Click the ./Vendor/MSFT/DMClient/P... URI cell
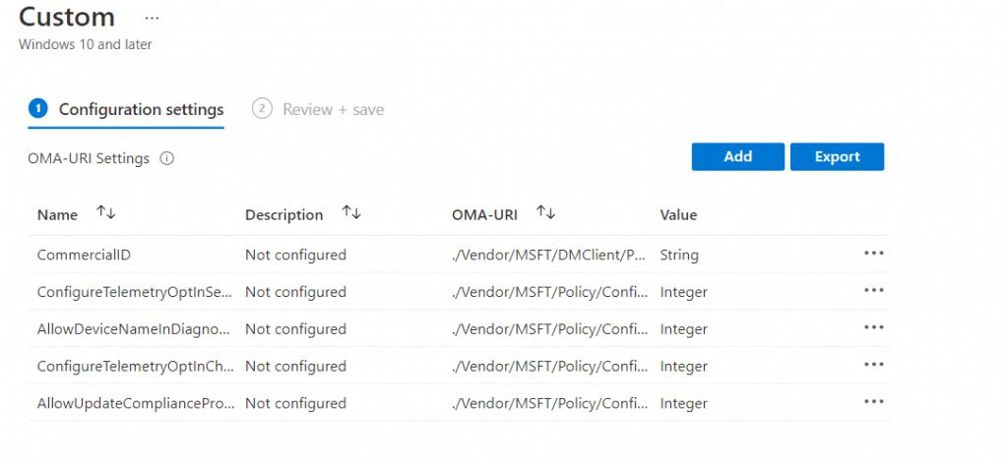This screenshot has height=463, width=1008. click(x=549, y=255)
